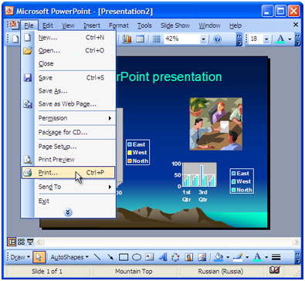305x281 pixels.
Task: Click the Save floppy disk icon
Action: (x=28, y=78)
